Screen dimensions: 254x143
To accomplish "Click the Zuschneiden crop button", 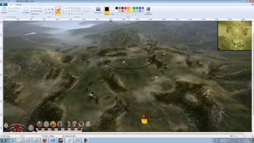I will coord(37,8).
